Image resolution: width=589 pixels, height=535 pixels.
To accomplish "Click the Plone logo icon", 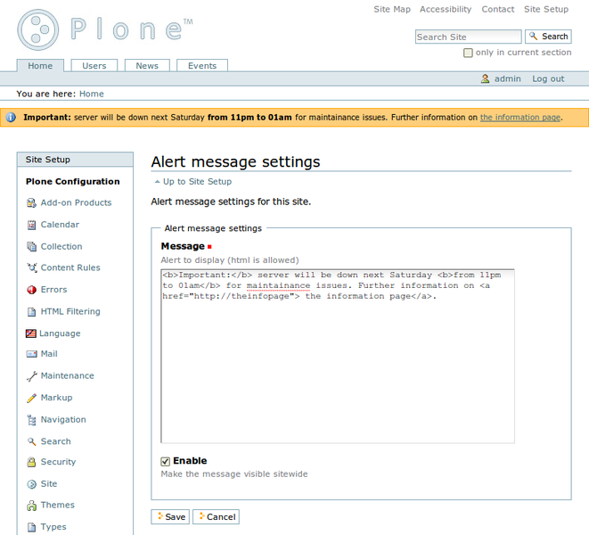I will point(38,29).
